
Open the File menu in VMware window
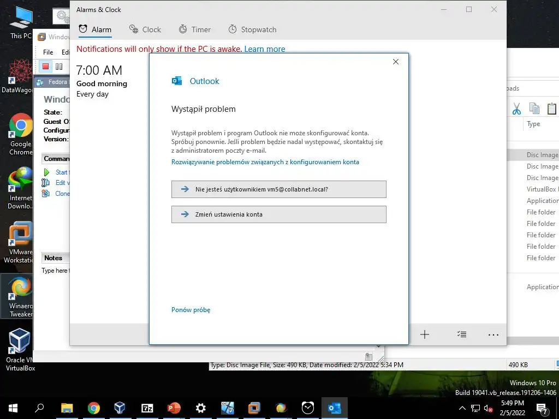point(48,52)
